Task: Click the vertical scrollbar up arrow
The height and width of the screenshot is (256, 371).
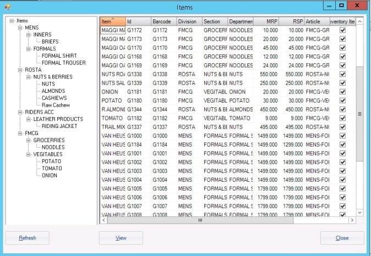Action: click(360, 21)
